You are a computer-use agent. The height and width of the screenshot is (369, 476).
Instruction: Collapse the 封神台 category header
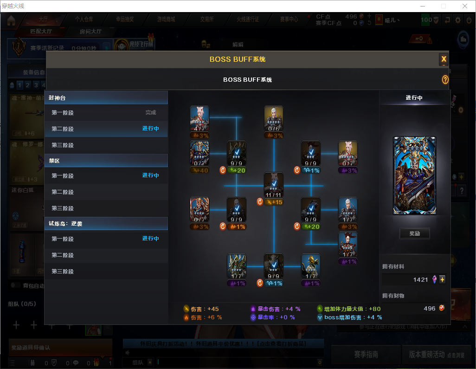(106, 97)
